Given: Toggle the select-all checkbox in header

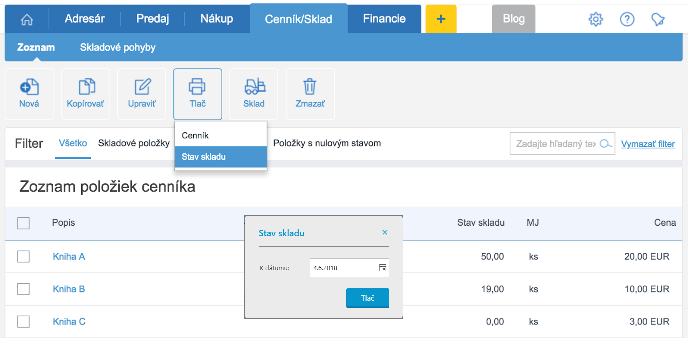Looking at the screenshot, I should (x=23, y=223).
